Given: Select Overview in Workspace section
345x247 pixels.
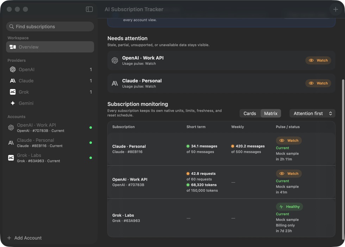Looking at the screenshot, I should pyautogui.click(x=50, y=47).
